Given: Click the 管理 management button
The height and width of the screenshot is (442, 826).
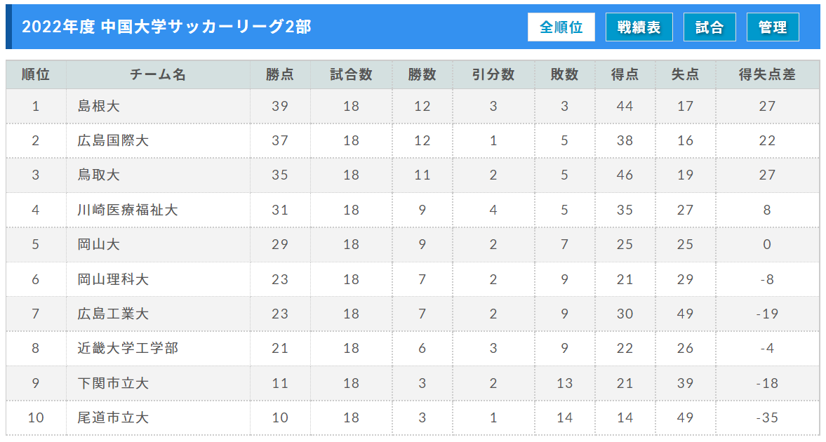Looking at the screenshot, I should tap(773, 27).
